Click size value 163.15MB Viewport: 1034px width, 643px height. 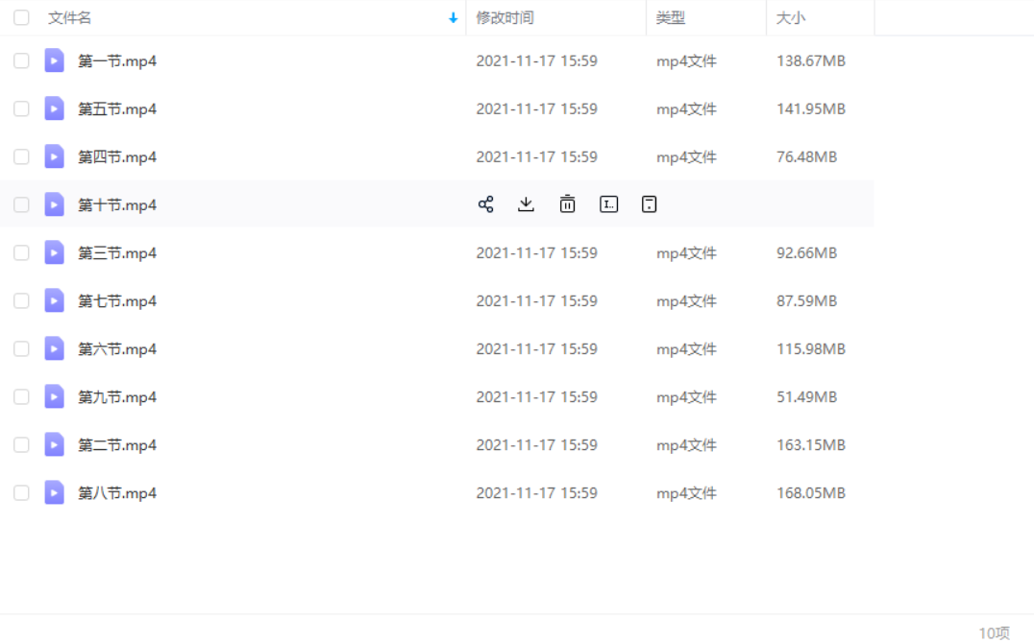tap(811, 445)
